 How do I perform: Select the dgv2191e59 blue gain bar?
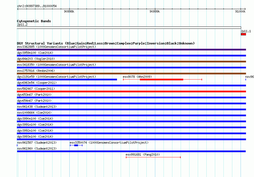(67, 80)
